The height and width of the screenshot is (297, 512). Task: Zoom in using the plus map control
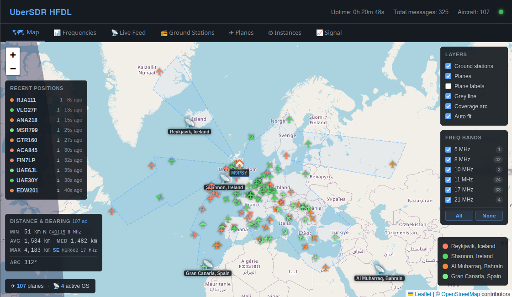pyautogui.click(x=12, y=54)
